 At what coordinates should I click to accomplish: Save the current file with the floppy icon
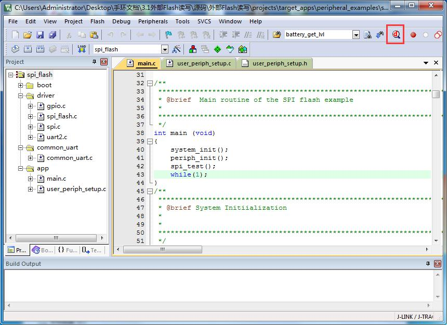click(40, 35)
